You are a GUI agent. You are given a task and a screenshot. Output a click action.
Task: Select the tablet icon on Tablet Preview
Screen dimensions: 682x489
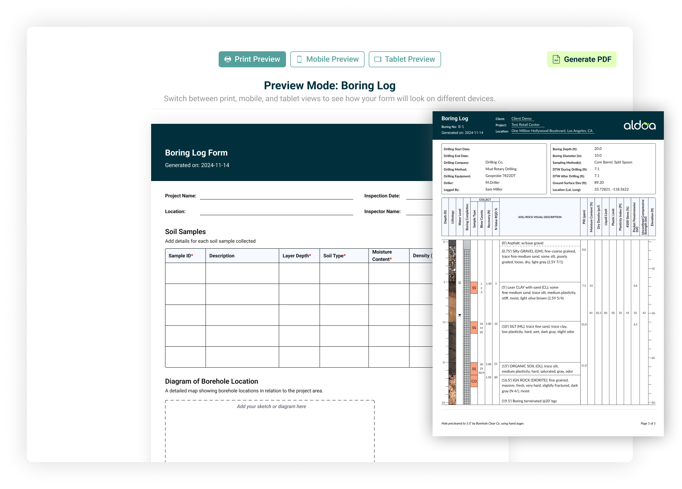coord(377,59)
